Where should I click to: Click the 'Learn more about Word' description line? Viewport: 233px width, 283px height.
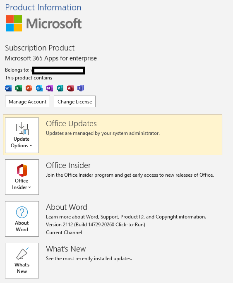click(126, 217)
